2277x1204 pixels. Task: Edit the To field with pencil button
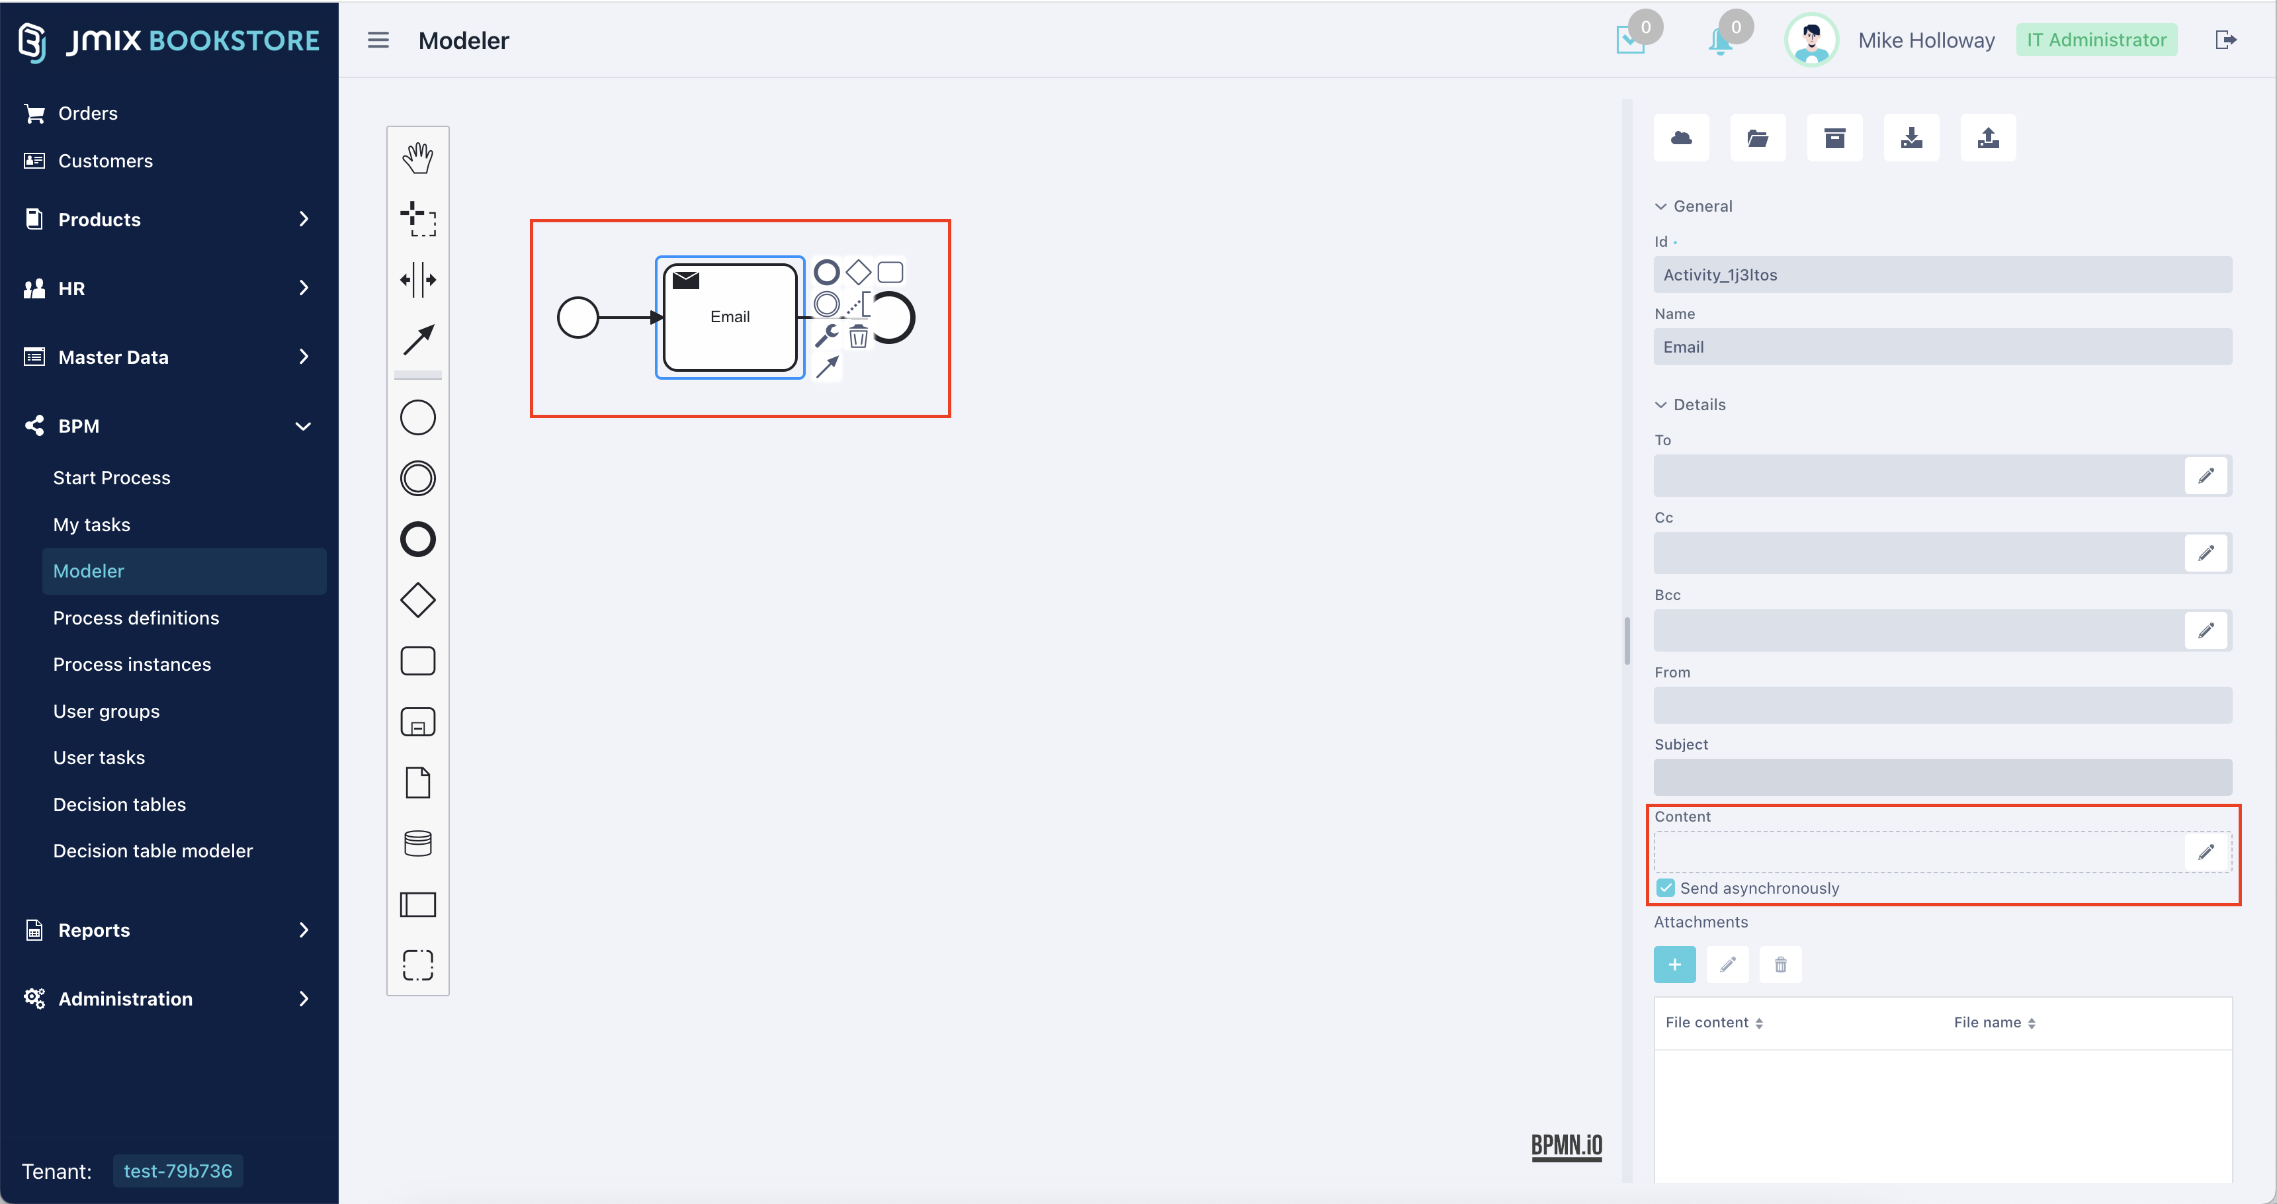pyautogui.click(x=2206, y=476)
